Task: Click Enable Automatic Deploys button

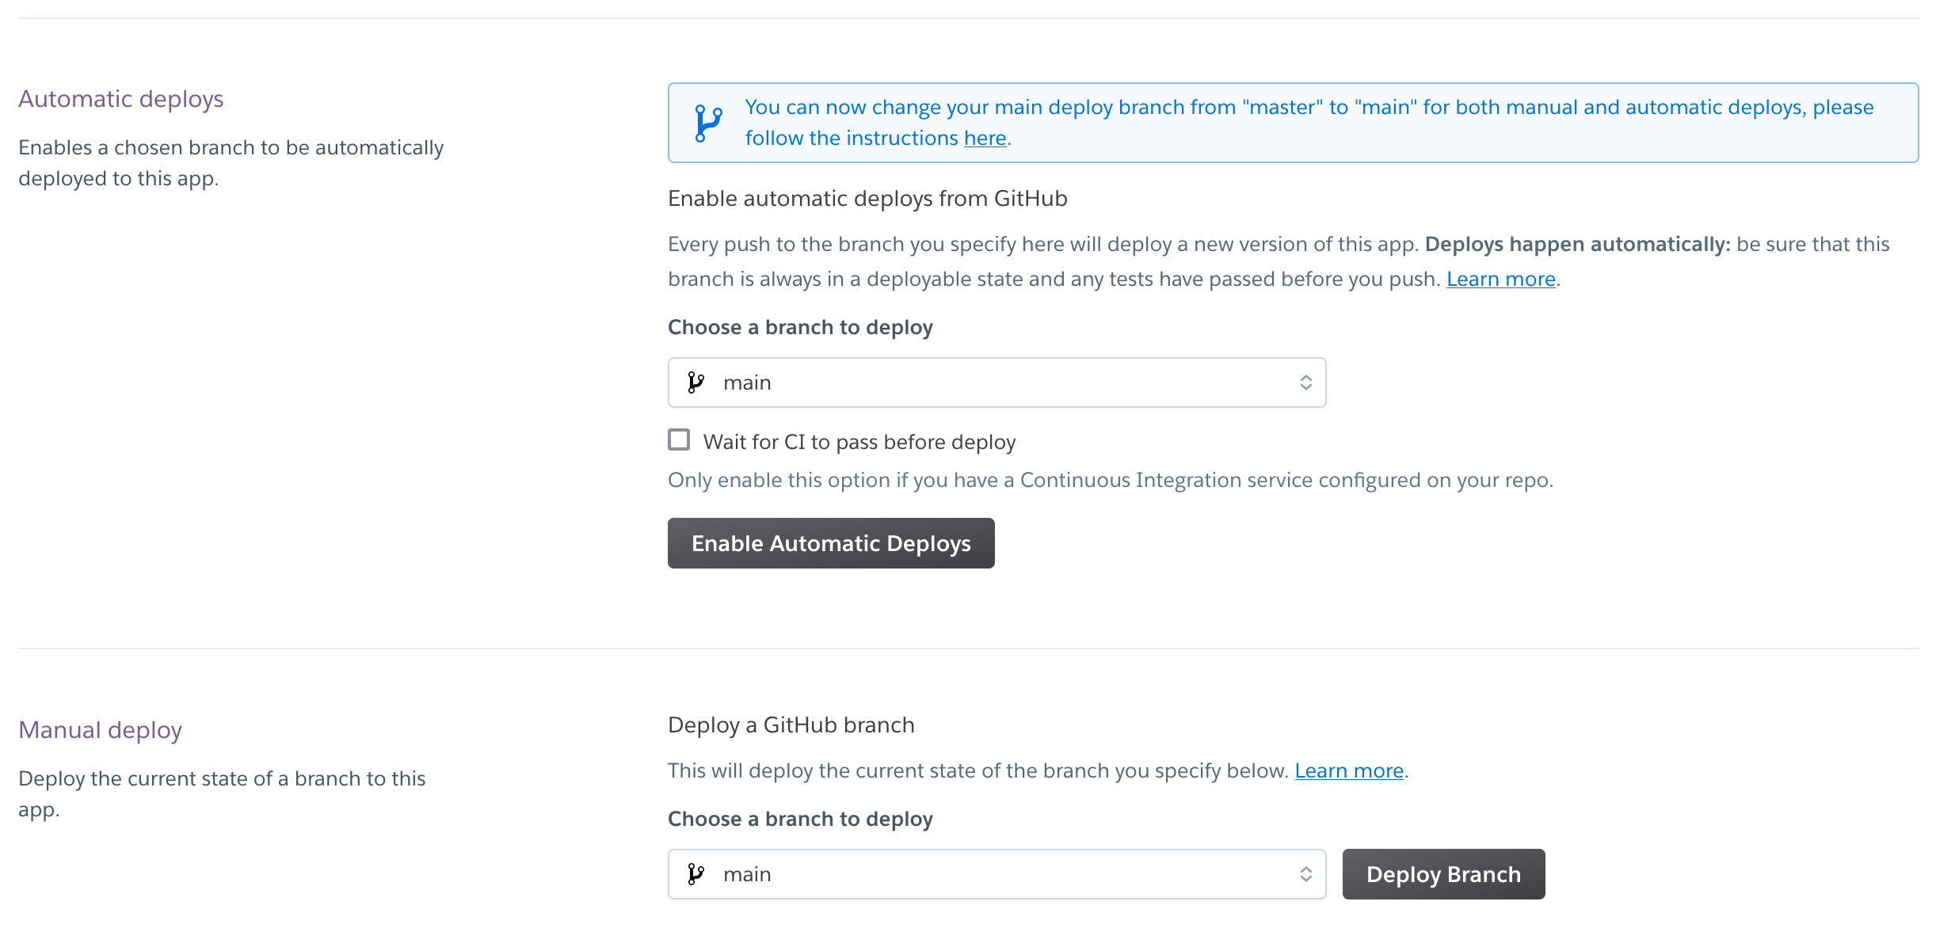Action: click(x=831, y=543)
